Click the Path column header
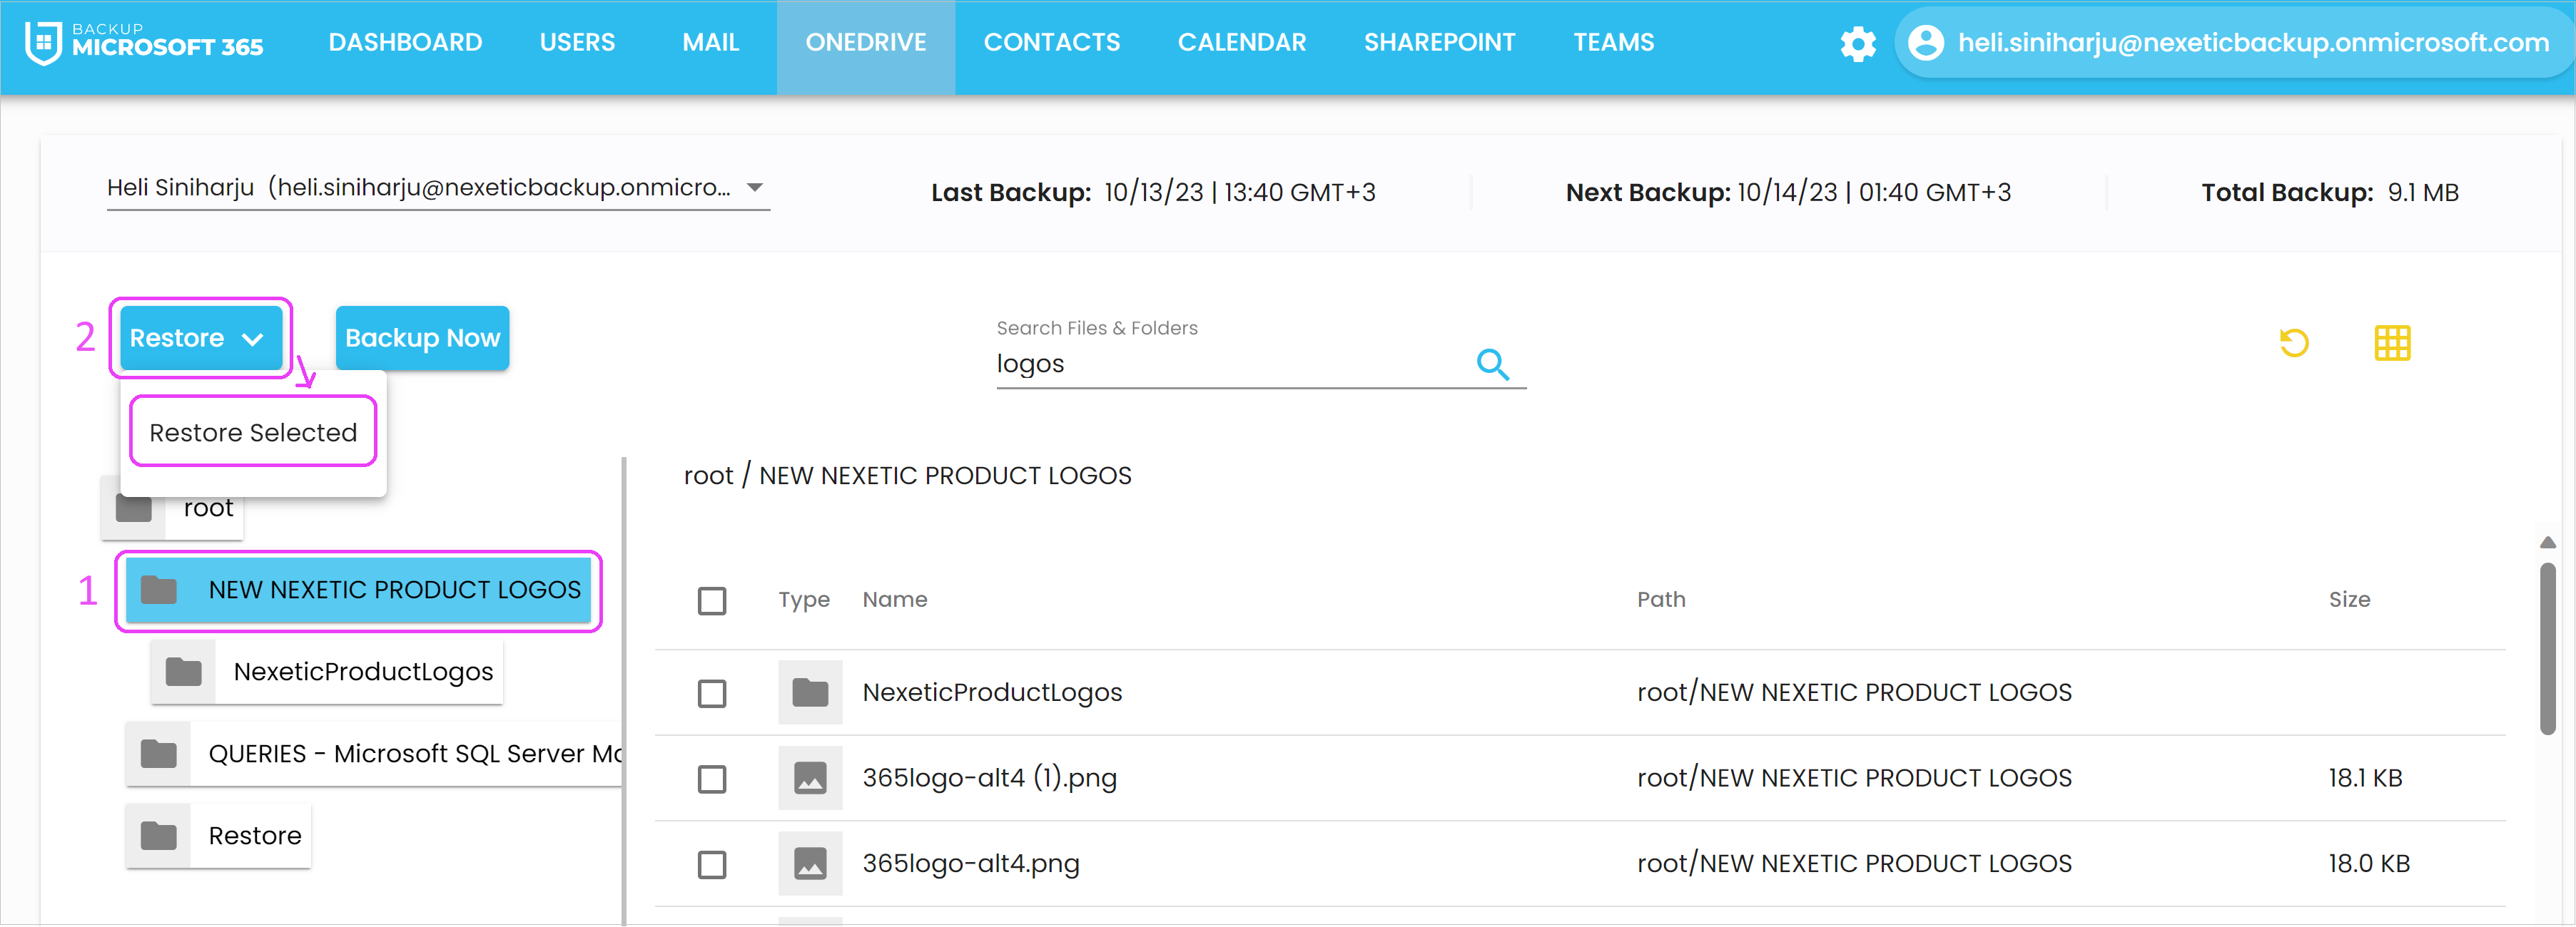 point(1661,600)
